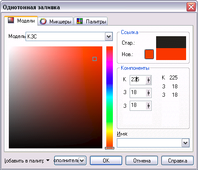Click the bottom З component value field
The width and height of the screenshot is (198, 170).
(x=138, y=106)
